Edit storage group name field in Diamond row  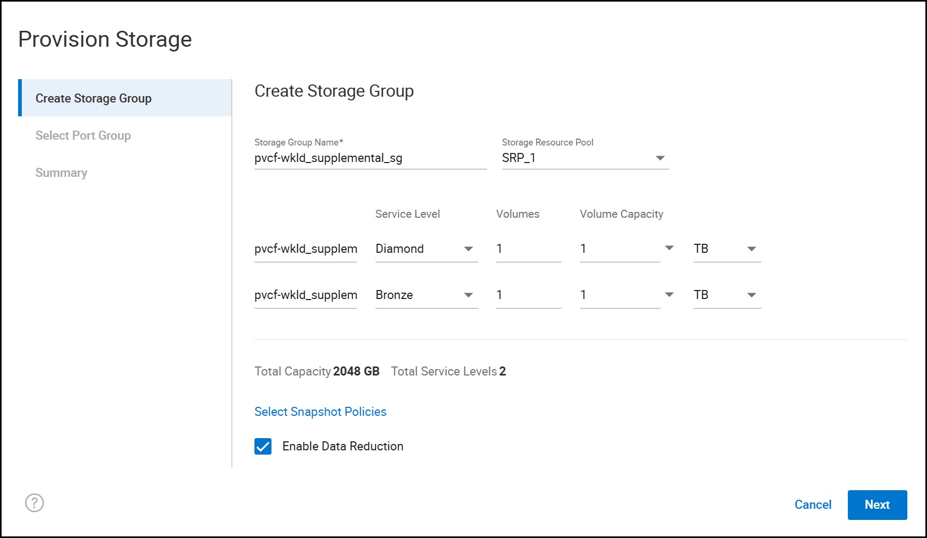[x=305, y=249]
